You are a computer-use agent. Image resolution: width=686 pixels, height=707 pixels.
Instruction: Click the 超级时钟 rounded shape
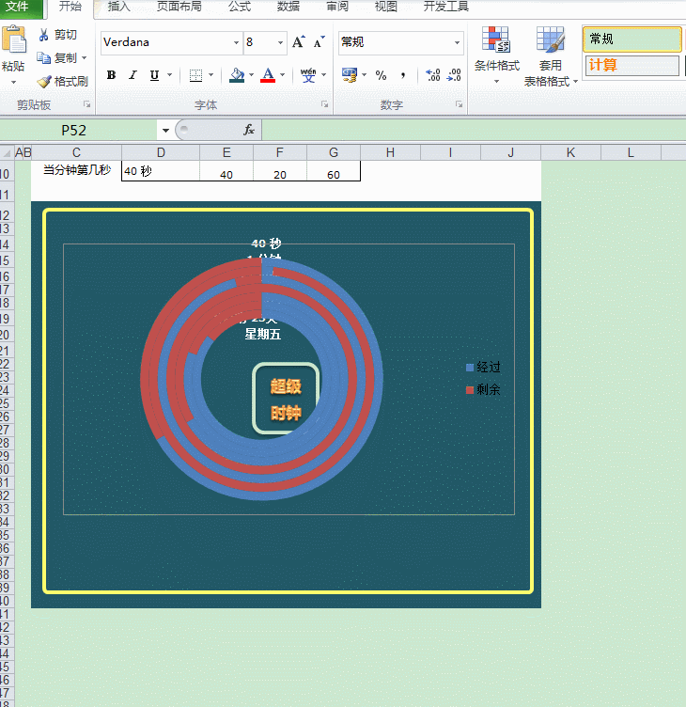coord(286,399)
